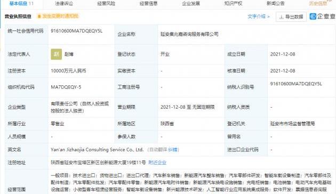Open legal representative 赵博 profile link

click(69, 54)
